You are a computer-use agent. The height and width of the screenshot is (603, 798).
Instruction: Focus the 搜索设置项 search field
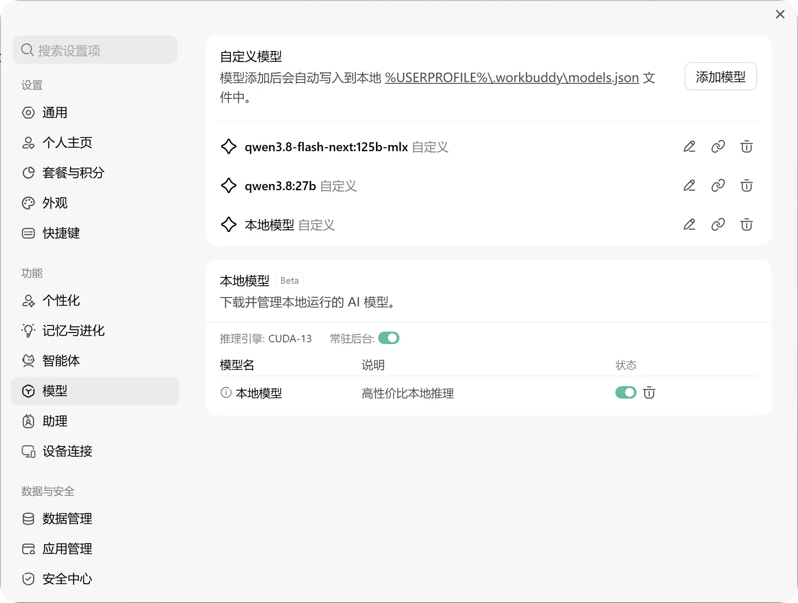point(95,50)
